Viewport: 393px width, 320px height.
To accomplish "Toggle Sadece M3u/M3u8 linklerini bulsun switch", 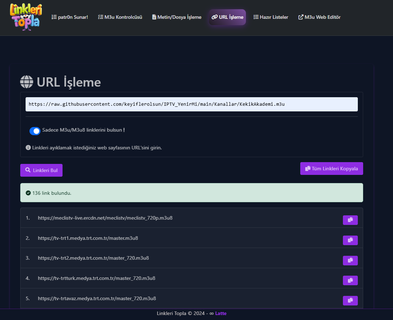I will pyautogui.click(x=35, y=131).
